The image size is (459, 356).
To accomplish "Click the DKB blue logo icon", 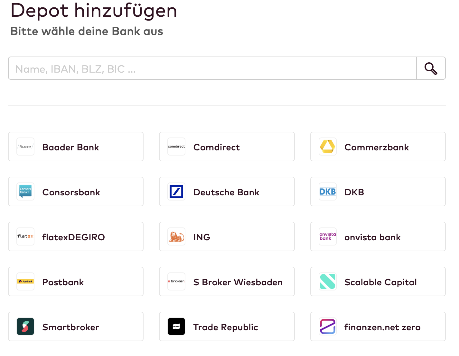I will tap(328, 191).
